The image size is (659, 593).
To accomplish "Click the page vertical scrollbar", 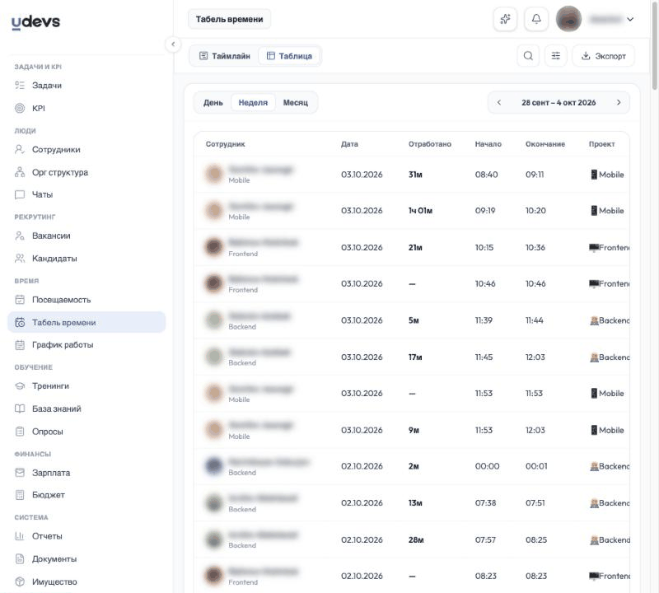I will tap(655, 46).
